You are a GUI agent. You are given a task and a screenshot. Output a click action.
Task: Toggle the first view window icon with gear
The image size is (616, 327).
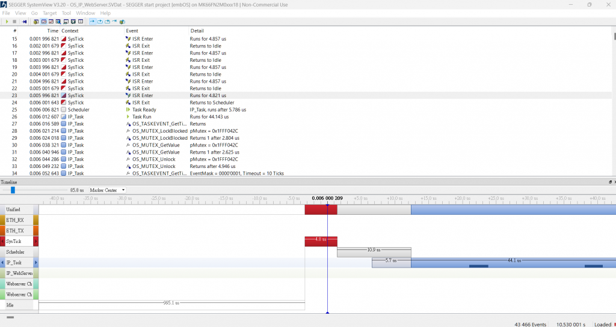tap(35, 22)
